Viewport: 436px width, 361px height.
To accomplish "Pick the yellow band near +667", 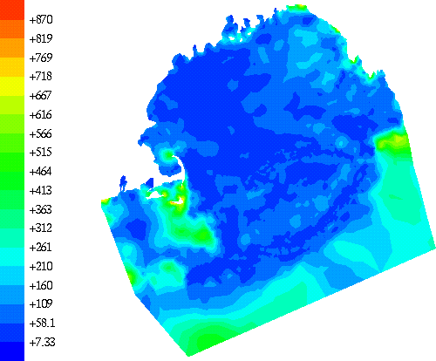I will 12,86.
